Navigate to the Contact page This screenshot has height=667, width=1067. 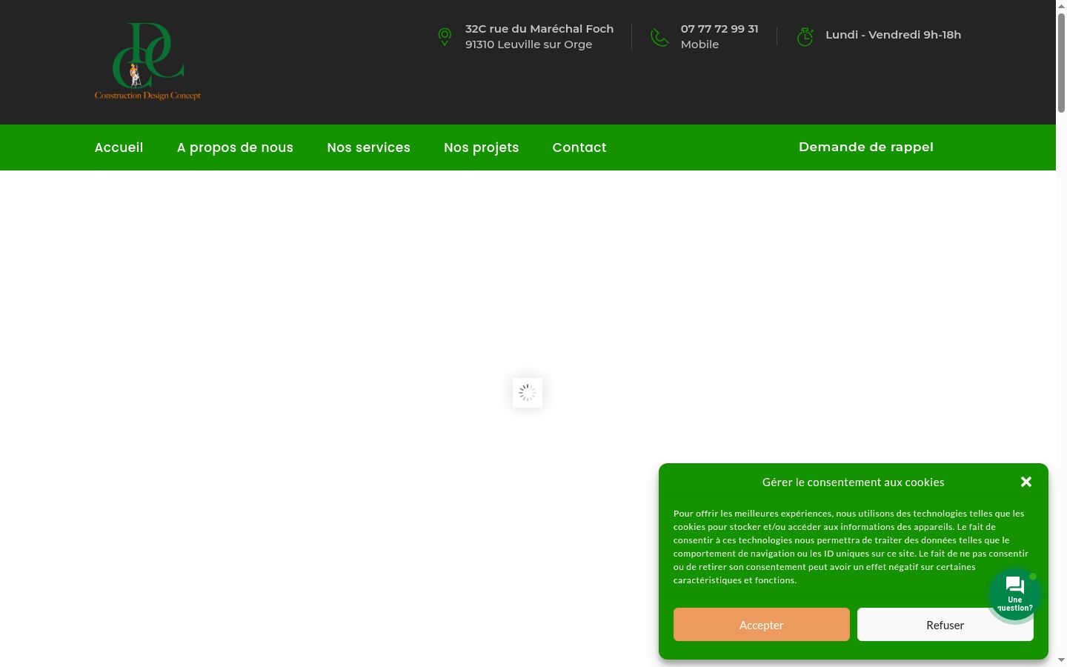click(x=579, y=147)
